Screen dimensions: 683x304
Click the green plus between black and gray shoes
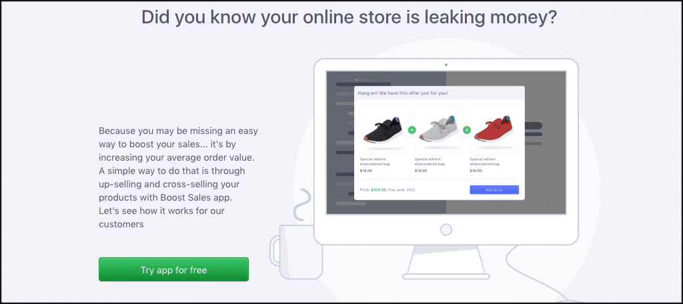412,130
